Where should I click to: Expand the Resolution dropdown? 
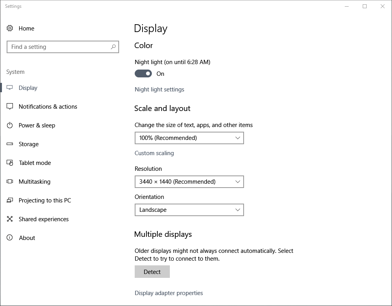pyautogui.click(x=189, y=182)
